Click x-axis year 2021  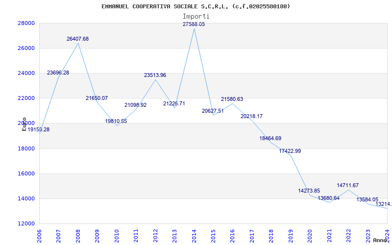(329, 236)
